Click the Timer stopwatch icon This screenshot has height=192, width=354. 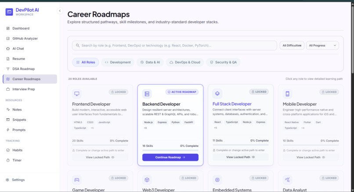8,160
